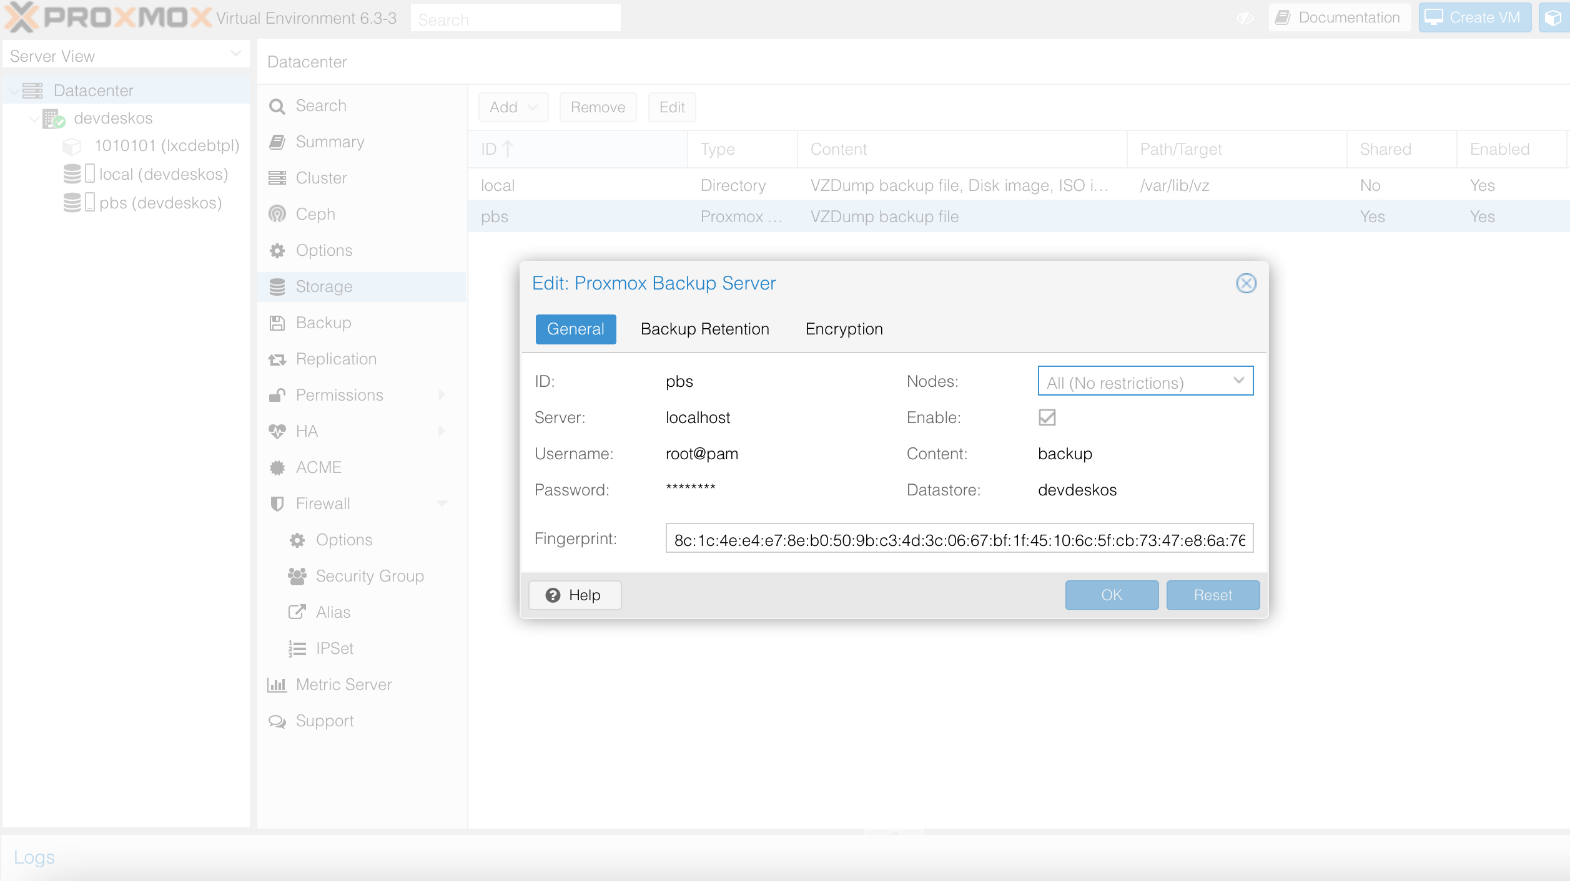1570x881 pixels.
Task: Click the top Search field
Action: point(515,19)
